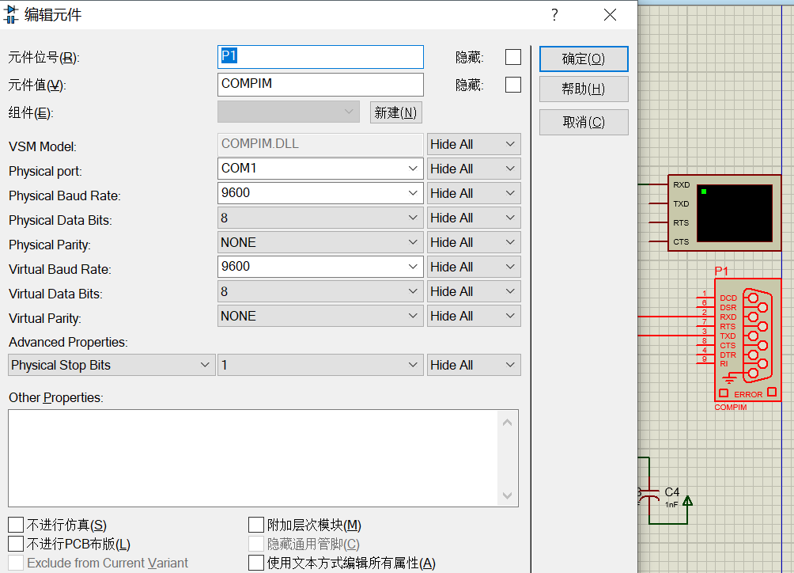Click the dialog help question mark
Screen dimensions: 794x573
point(554,15)
